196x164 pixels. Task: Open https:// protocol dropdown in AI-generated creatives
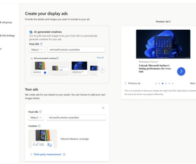(37, 50)
